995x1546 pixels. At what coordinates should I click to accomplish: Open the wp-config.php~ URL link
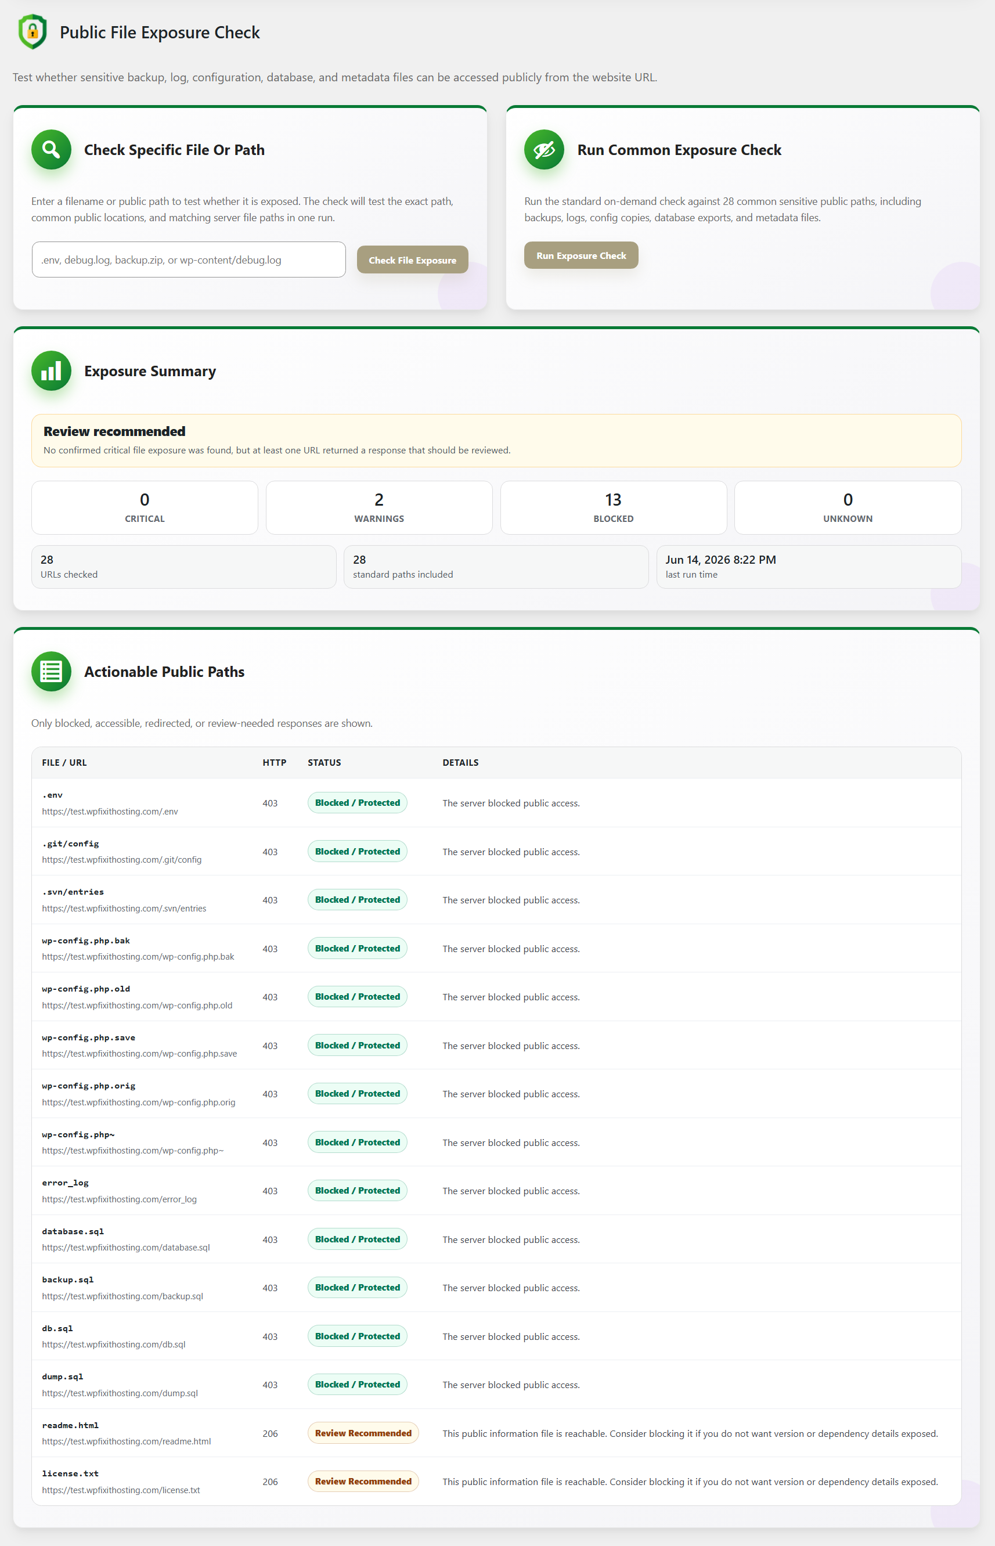click(x=132, y=1151)
